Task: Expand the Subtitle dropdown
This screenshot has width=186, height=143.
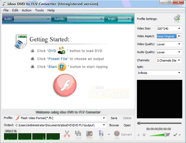Action: (x=85, y=19)
